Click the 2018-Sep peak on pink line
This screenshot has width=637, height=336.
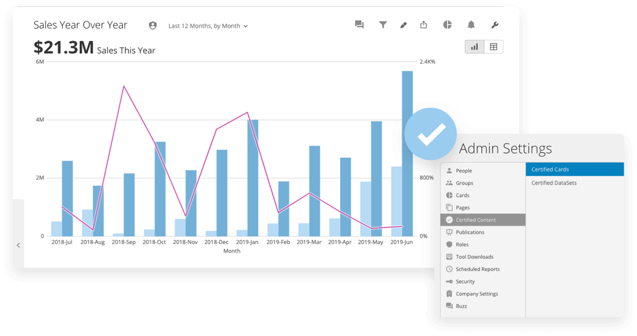coord(123,87)
